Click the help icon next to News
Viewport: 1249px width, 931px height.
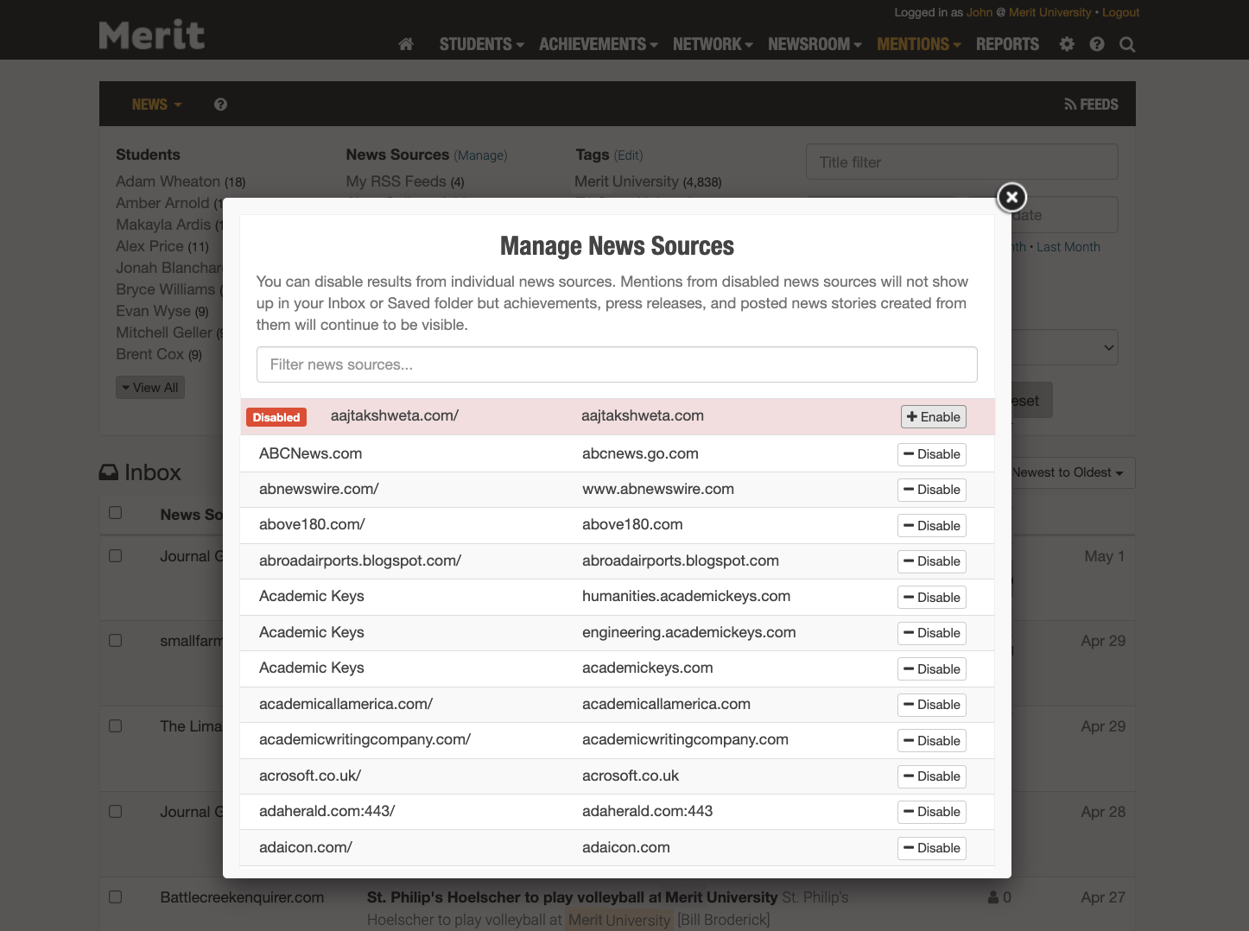point(220,104)
